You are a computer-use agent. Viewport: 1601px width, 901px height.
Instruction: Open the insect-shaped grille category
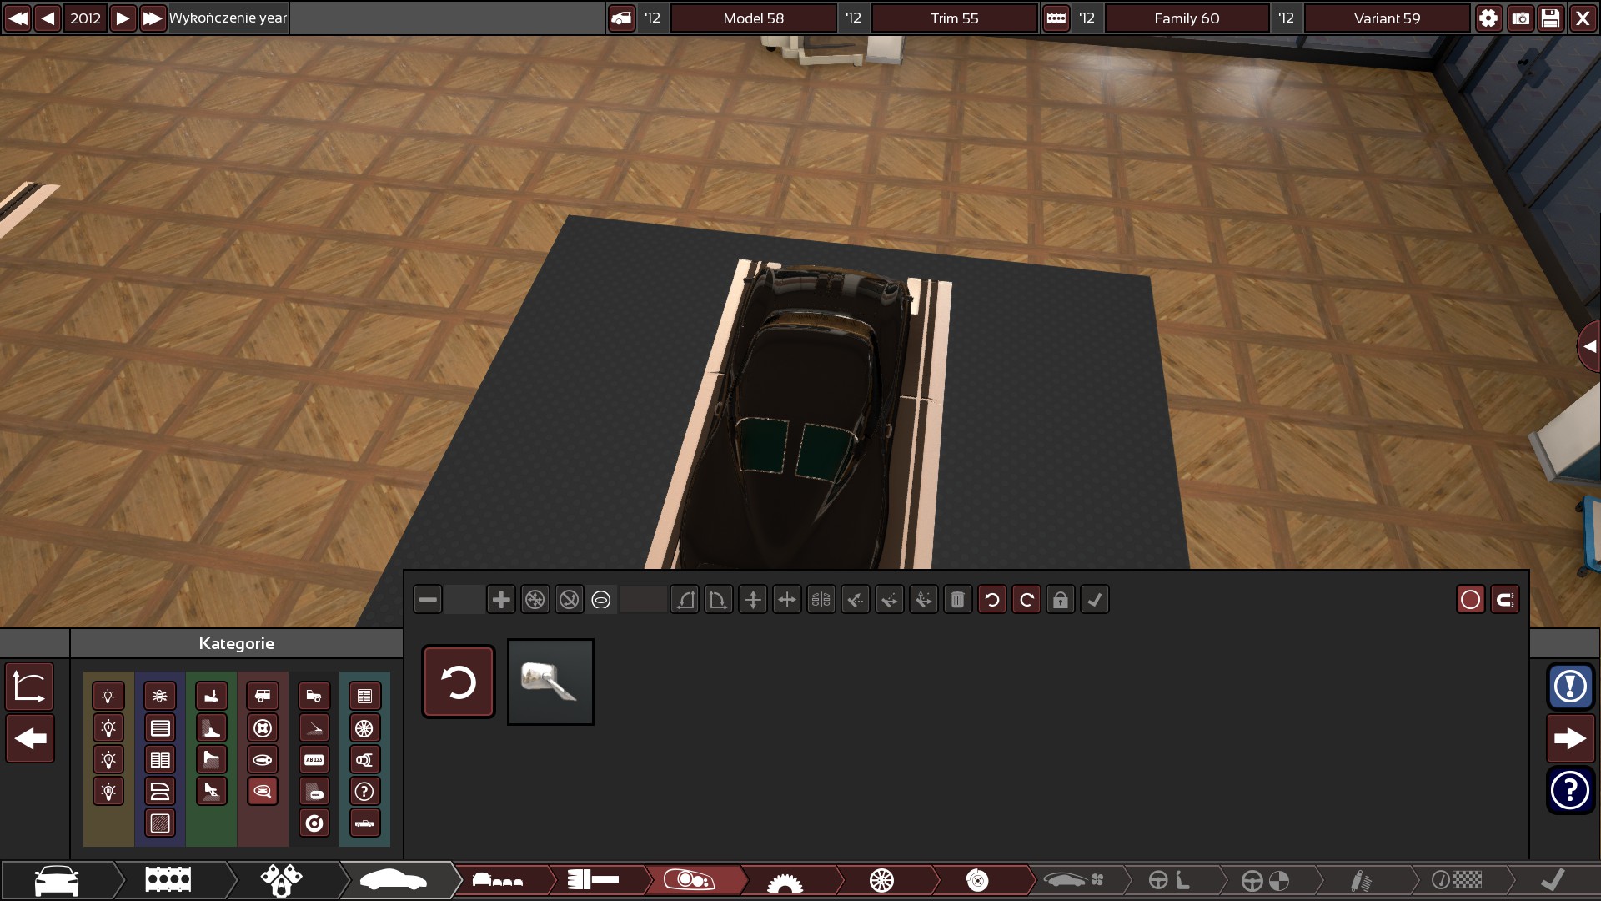click(160, 696)
